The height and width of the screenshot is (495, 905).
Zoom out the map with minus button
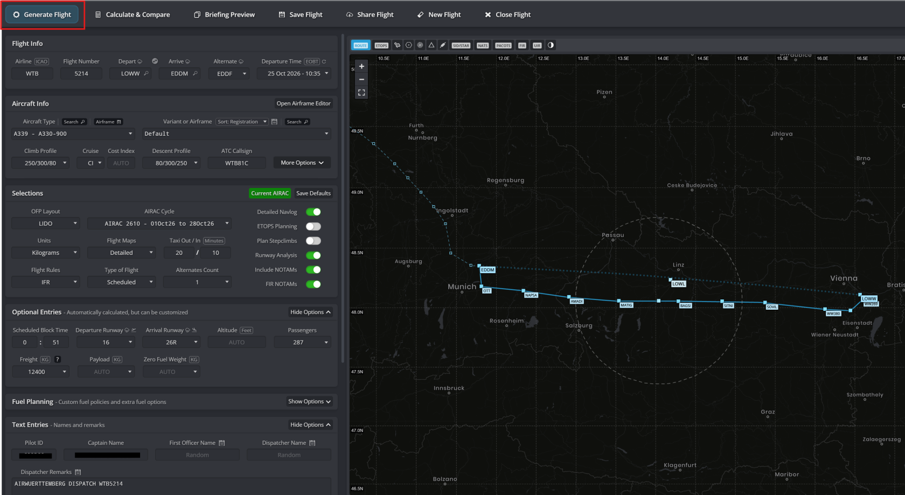[361, 79]
